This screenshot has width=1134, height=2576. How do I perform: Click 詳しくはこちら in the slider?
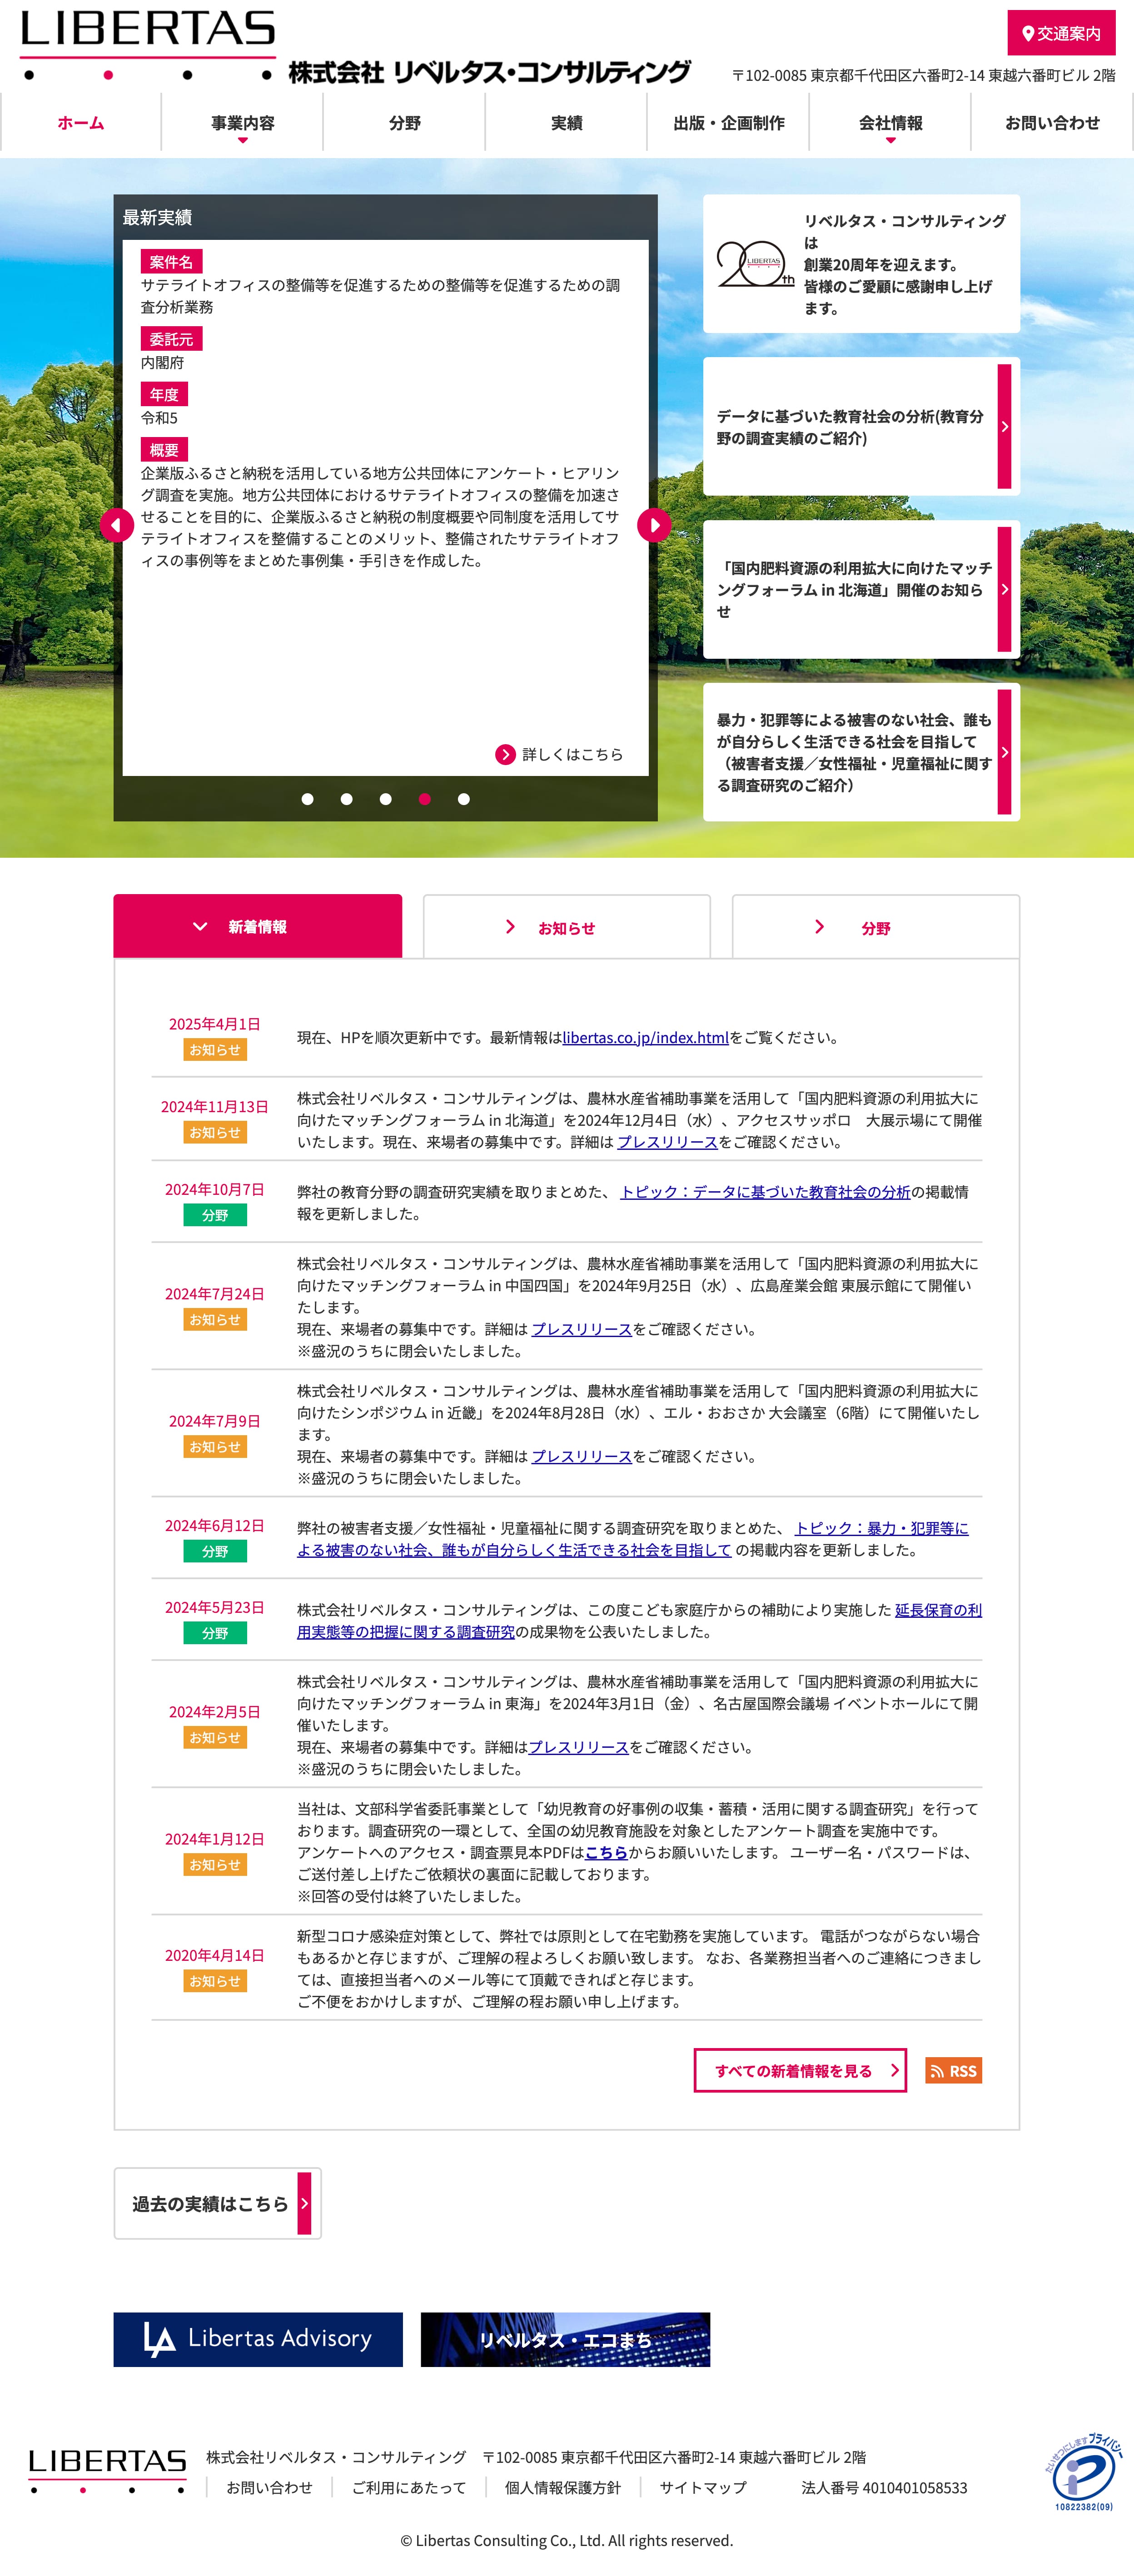click(x=560, y=754)
